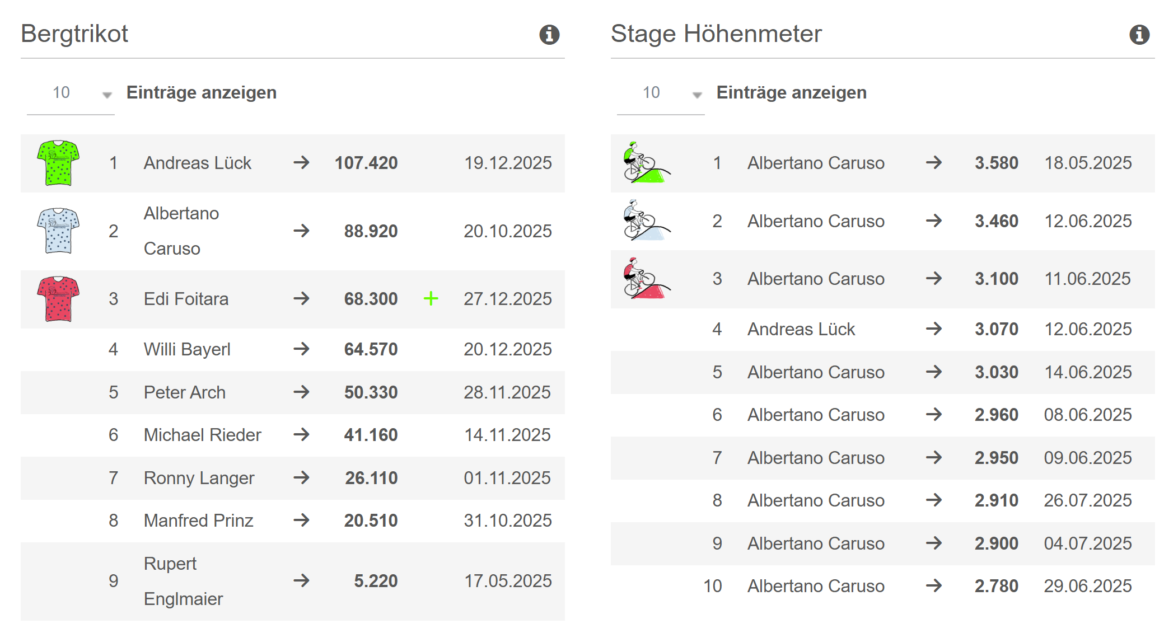Select Willi Bayerl in the ranking
Screen dimensions: 1164x633
(187, 349)
